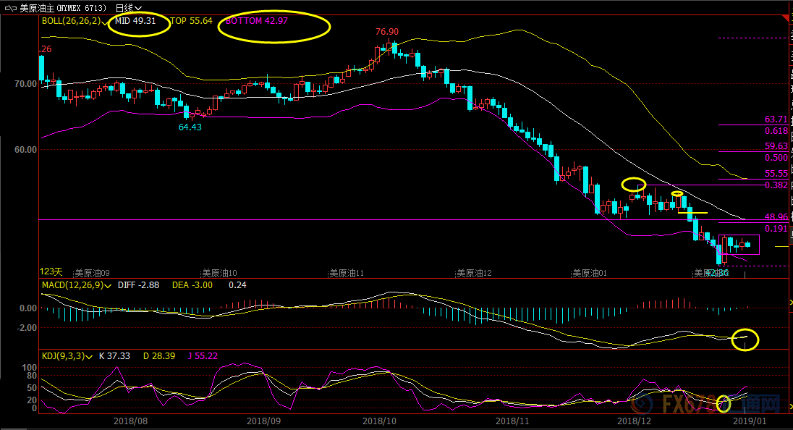
Task: Open the 日线 timeframe dropdown
Action: [x=129, y=7]
